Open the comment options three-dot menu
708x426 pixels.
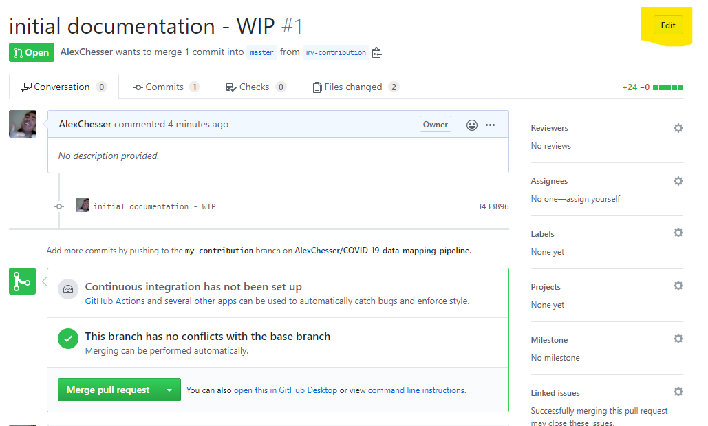click(x=490, y=125)
